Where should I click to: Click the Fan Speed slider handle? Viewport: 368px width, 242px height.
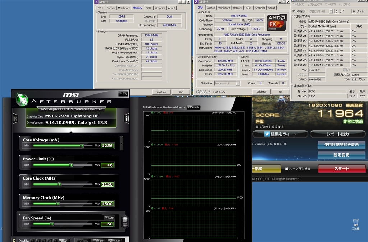pyautogui.click(x=52, y=224)
